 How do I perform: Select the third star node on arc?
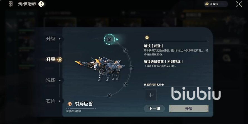click(131, 67)
